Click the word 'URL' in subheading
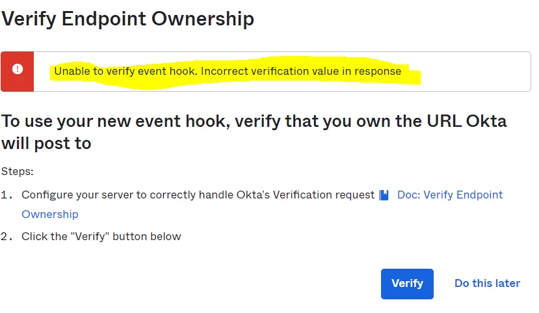Viewport: 539px width, 313px height. tap(444, 121)
